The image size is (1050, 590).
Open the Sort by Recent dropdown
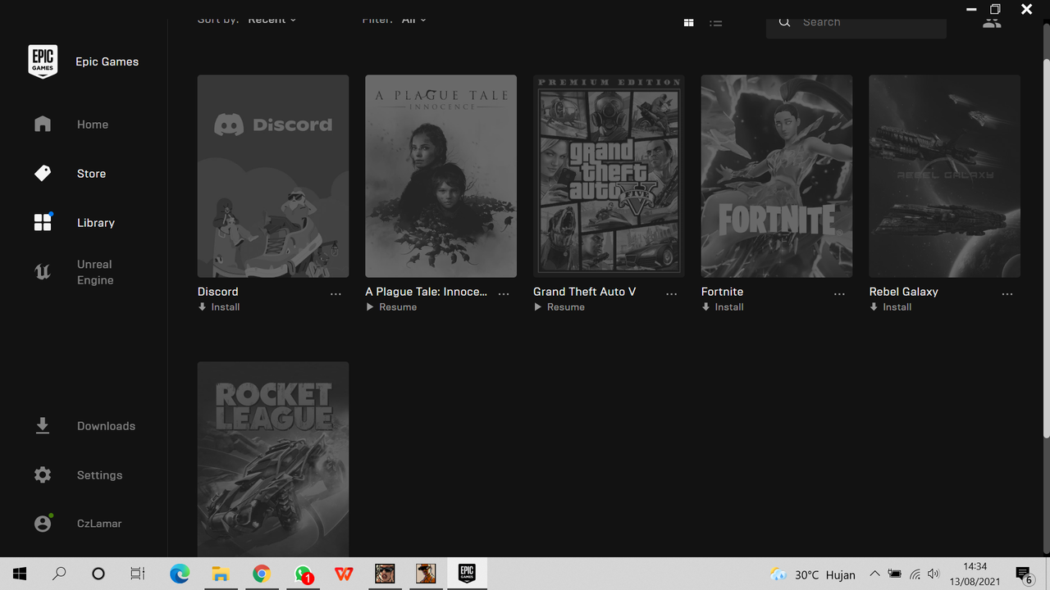pos(272,20)
